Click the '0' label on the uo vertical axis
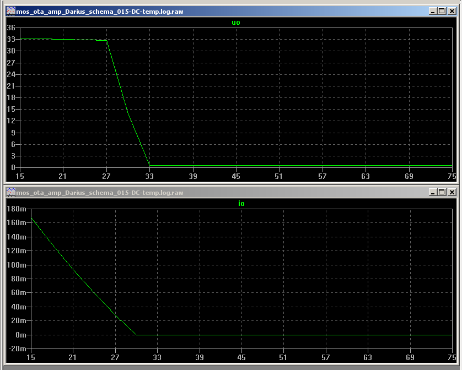Image resolution: width=462 pixels, height=370 pixels. click(x=13, y=167)
